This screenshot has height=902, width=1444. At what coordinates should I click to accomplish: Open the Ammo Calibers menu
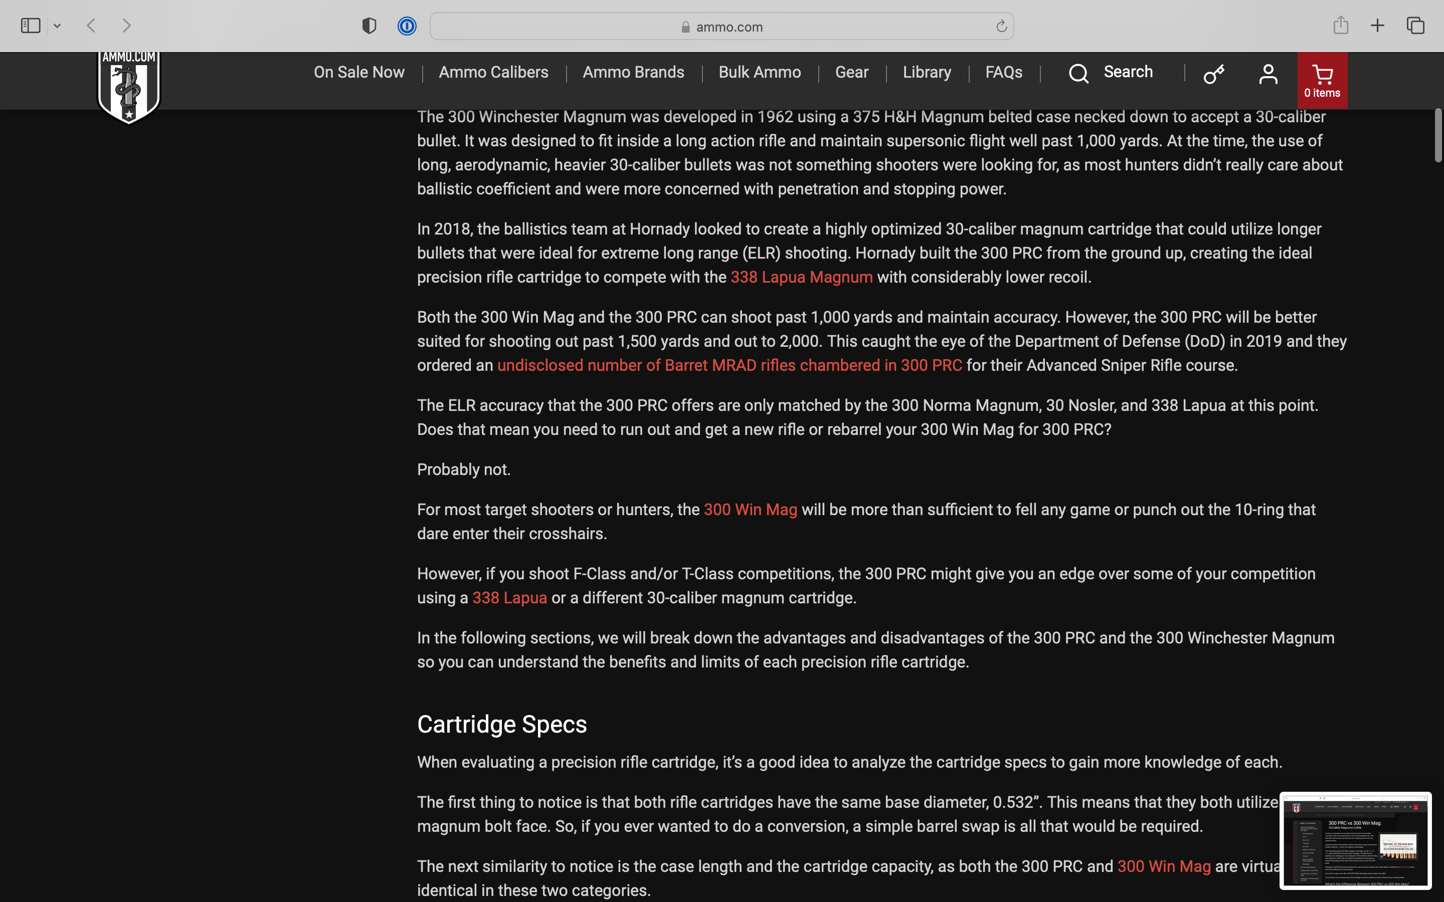point(493,72)
